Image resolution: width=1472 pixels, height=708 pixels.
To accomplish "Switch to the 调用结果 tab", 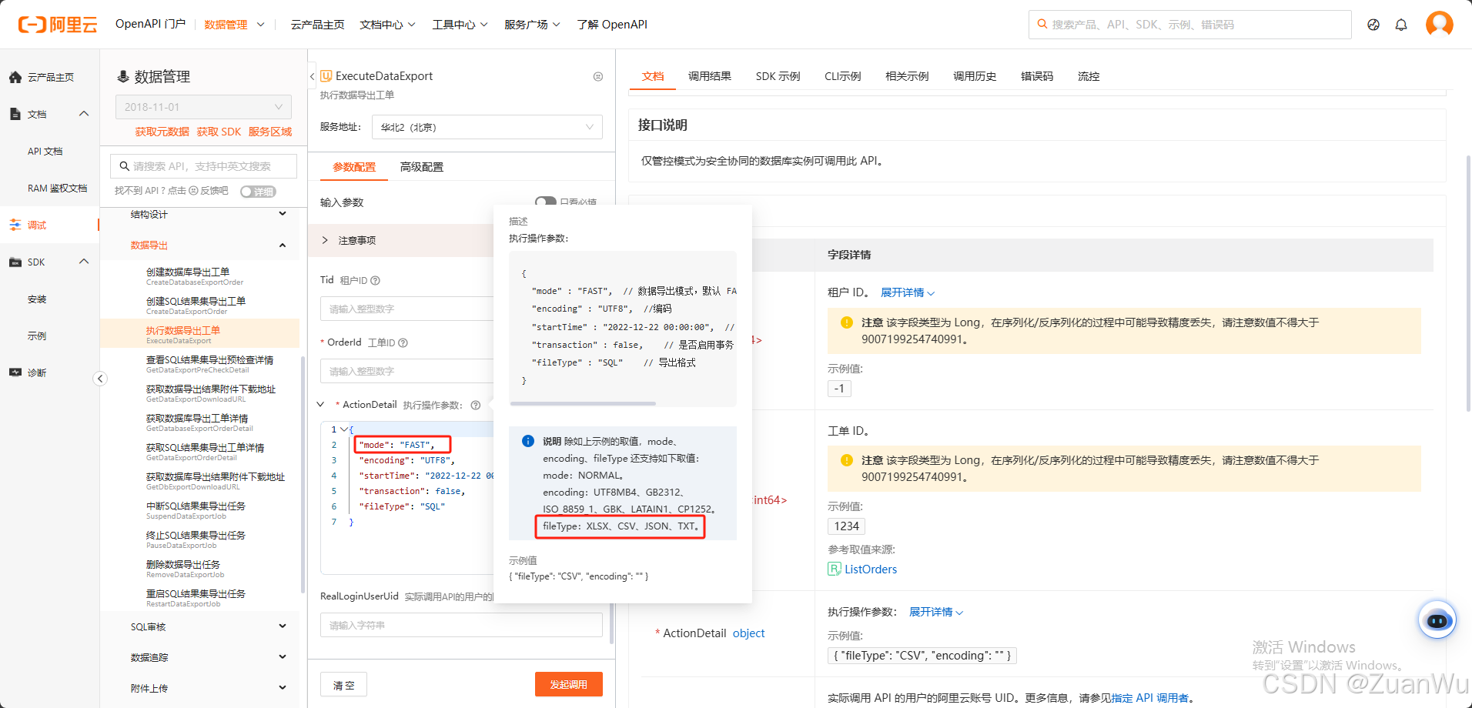I will click(x=709, y=76).
